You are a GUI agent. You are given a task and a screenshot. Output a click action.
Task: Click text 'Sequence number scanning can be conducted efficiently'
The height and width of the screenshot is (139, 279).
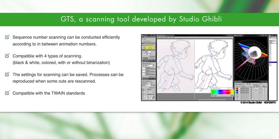[66, 37]
